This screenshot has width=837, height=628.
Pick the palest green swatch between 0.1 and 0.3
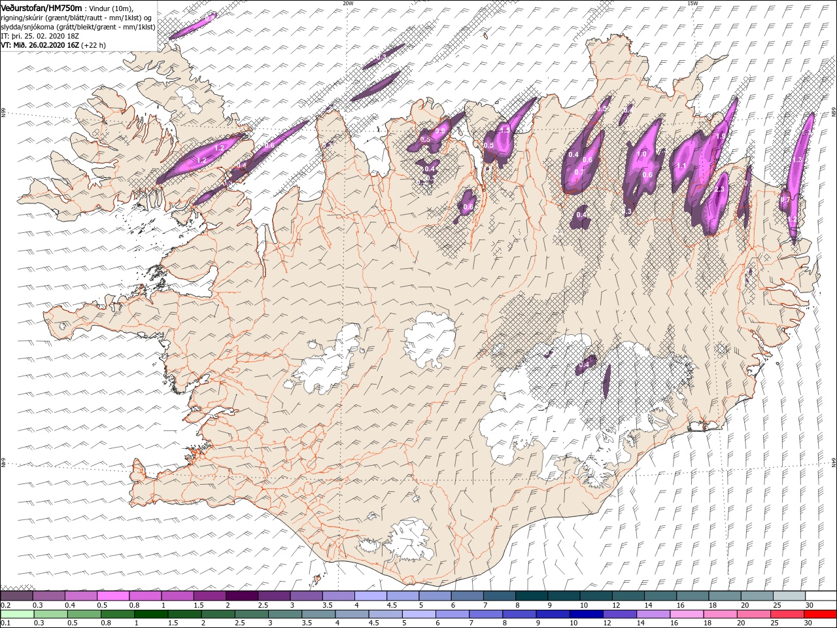pos(17,614)
